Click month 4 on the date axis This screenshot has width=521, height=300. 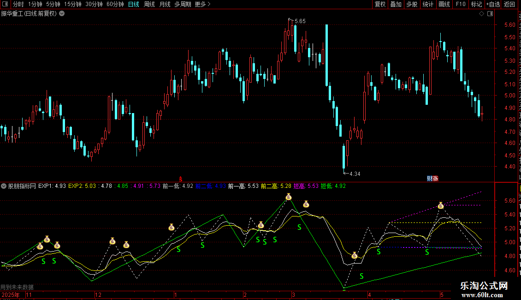point(369,295)
